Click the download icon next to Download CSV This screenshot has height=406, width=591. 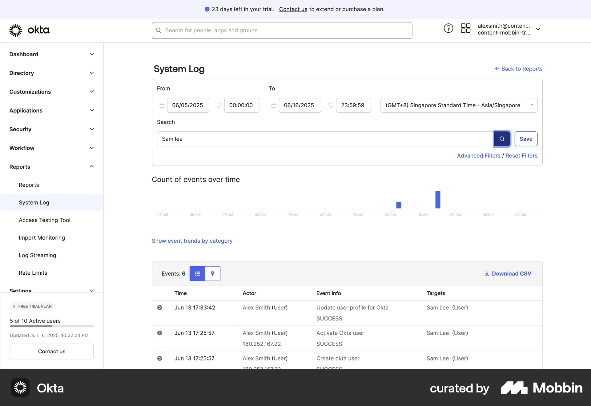(x=486, y=273)
